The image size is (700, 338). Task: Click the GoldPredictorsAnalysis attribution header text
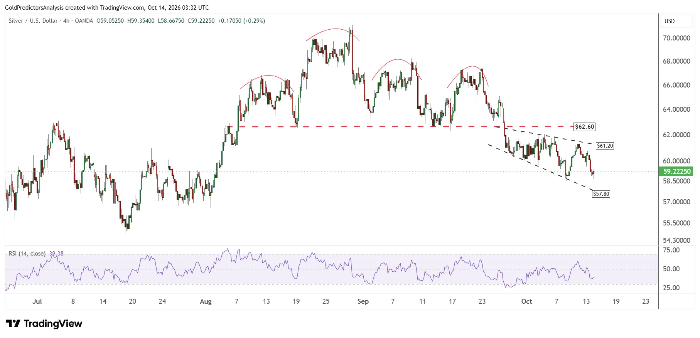[x=107, y=7]
